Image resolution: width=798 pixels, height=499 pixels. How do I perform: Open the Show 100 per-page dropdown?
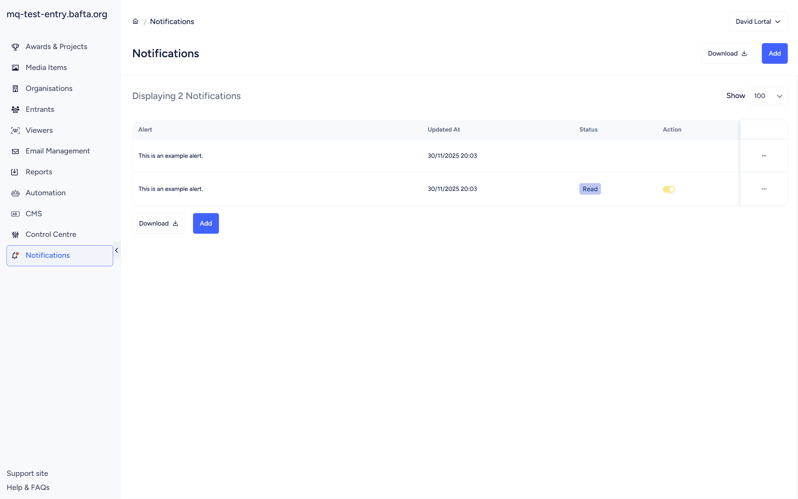[x=767, y=96]
